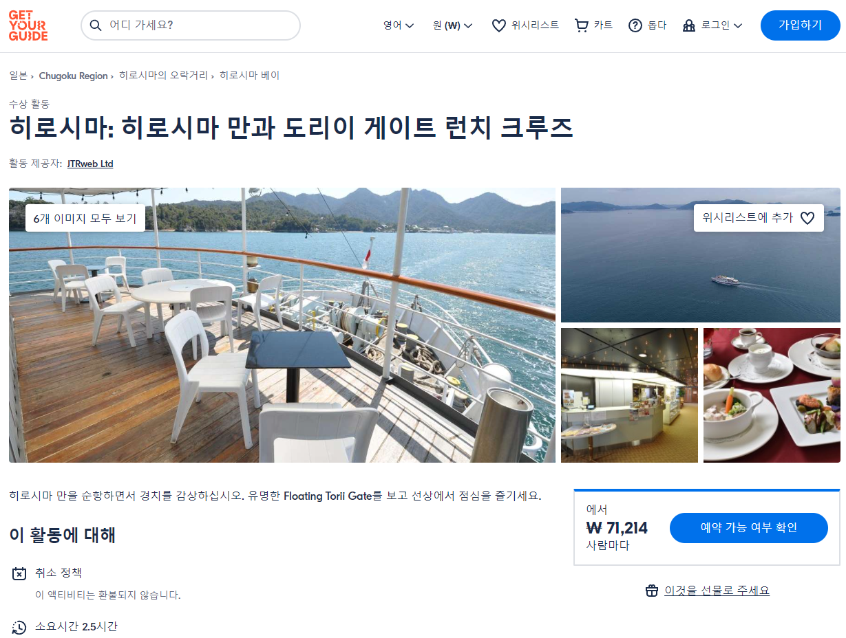Viewport: 846px width, 638px height.
Task: Toggle the heart on 위시리스트에 추가
Action: pyautogui.click(x=807, y=218)
